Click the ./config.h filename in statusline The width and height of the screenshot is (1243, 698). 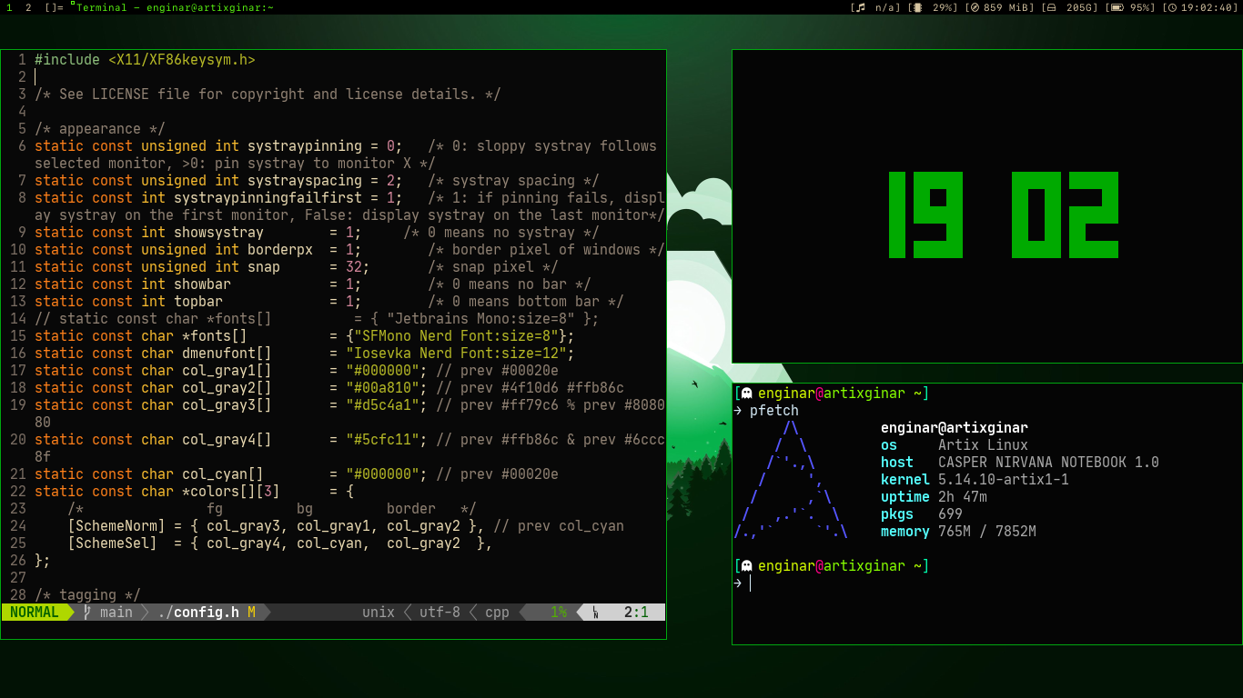point(198,613)
